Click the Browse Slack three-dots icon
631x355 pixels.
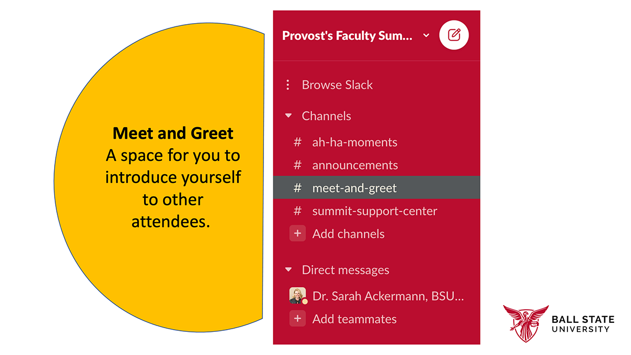[288, 85]
